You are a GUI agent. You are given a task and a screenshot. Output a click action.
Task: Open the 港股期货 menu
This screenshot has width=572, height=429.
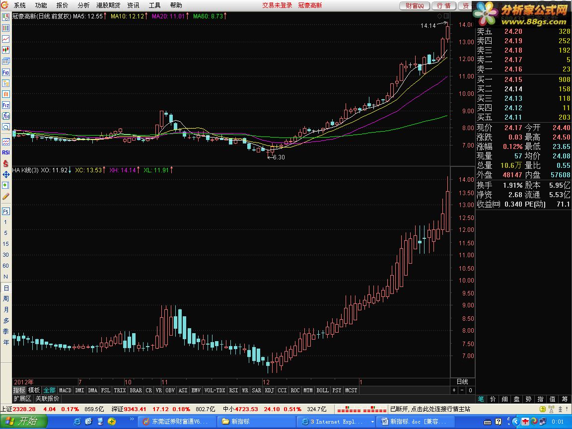(108, 5)
